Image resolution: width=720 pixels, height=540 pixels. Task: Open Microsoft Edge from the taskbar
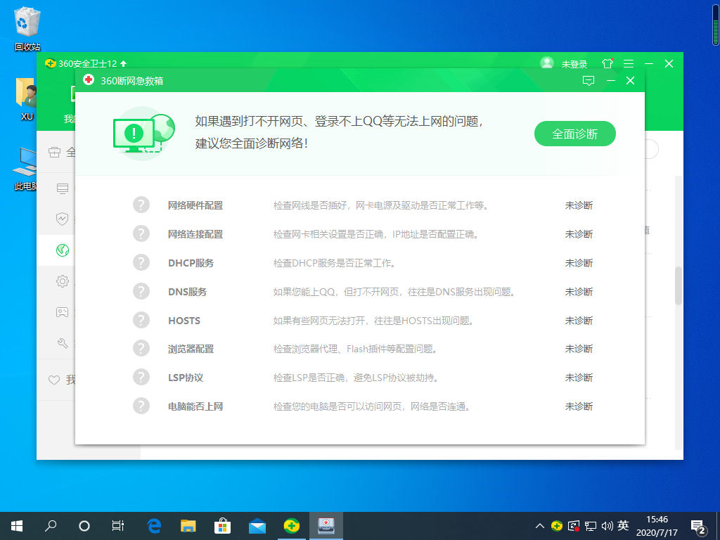pyautogui.click(x=154, y=525)
